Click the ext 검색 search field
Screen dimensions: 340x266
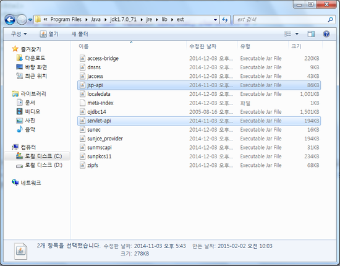tap(281, 20)
